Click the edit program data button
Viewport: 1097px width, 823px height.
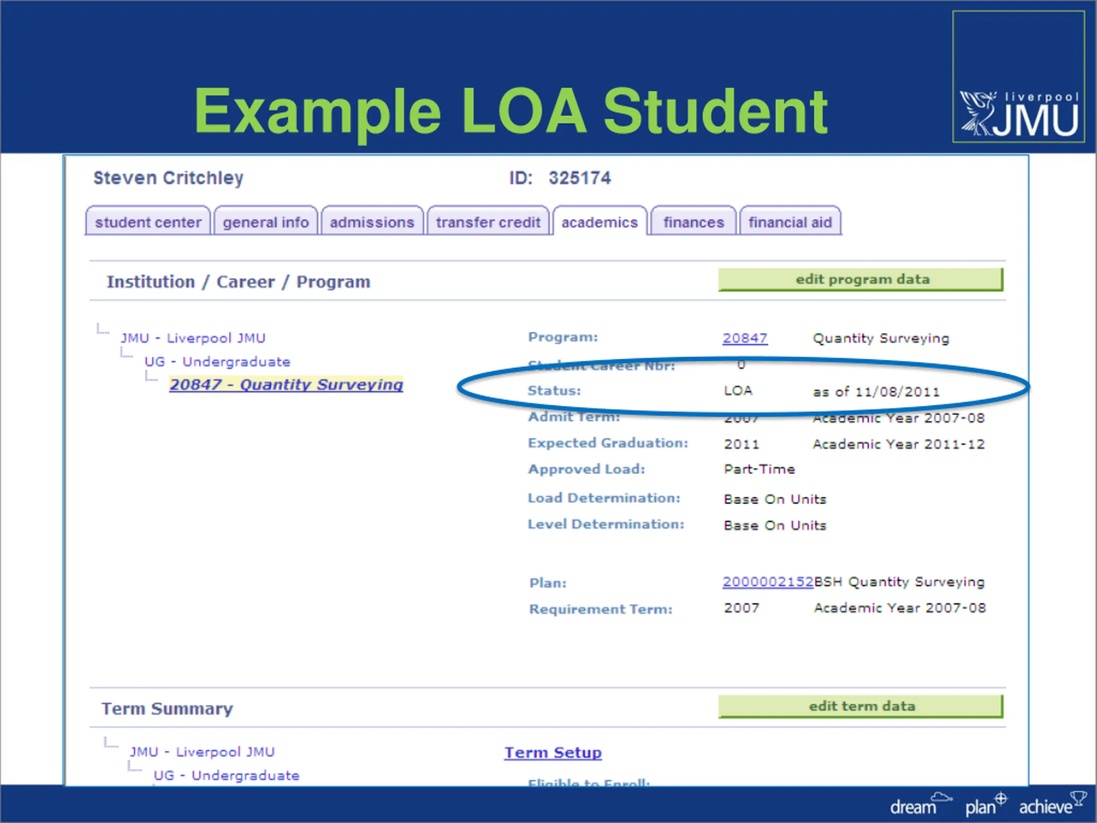pos(861,279)
